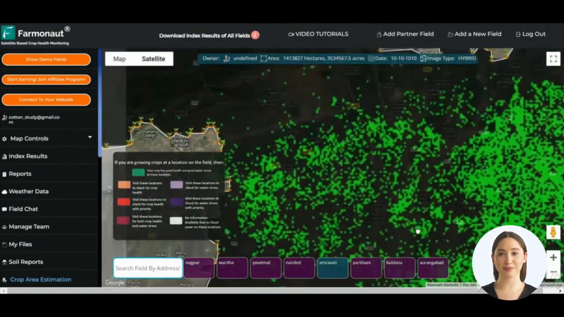Click the Search Field By Address input

148,268
